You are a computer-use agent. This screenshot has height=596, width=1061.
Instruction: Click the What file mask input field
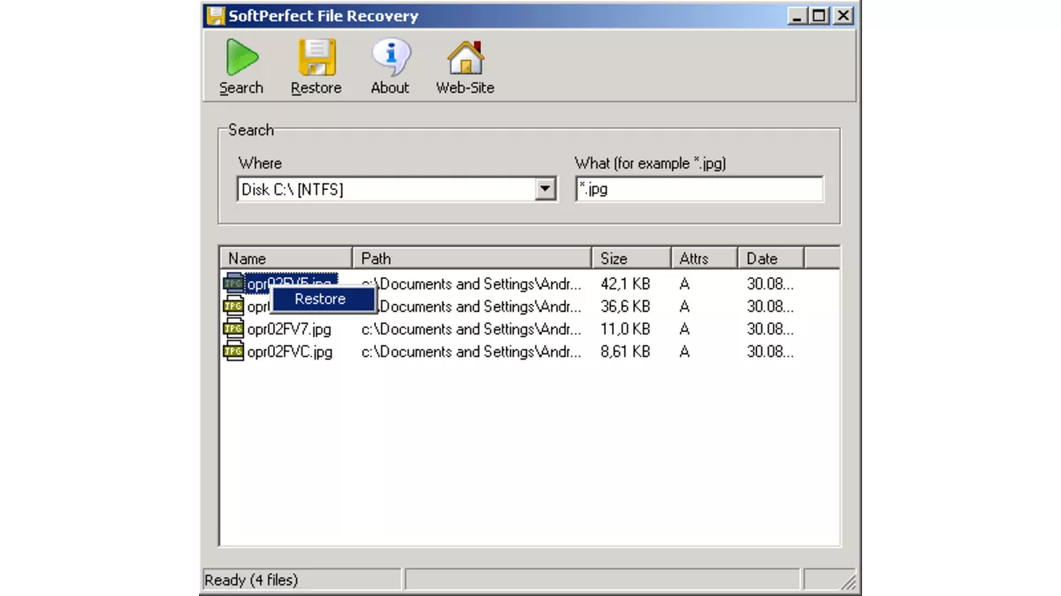point(698,189)
